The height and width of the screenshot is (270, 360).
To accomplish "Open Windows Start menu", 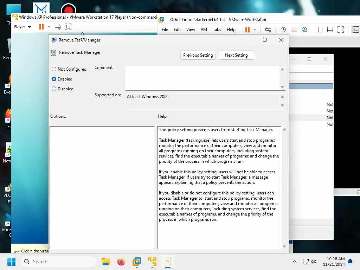I will click(11, 262).
